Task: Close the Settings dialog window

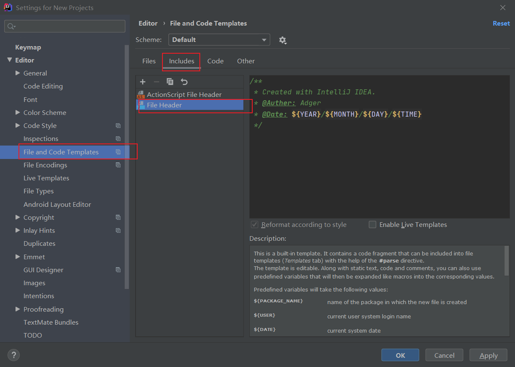Action: pos(503,8)
